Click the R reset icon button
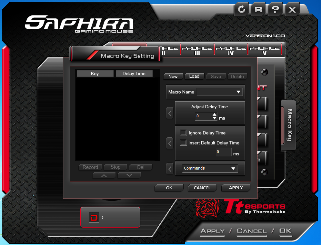The width and height of the screenshot is (321, 245). [x=258, y=9]
